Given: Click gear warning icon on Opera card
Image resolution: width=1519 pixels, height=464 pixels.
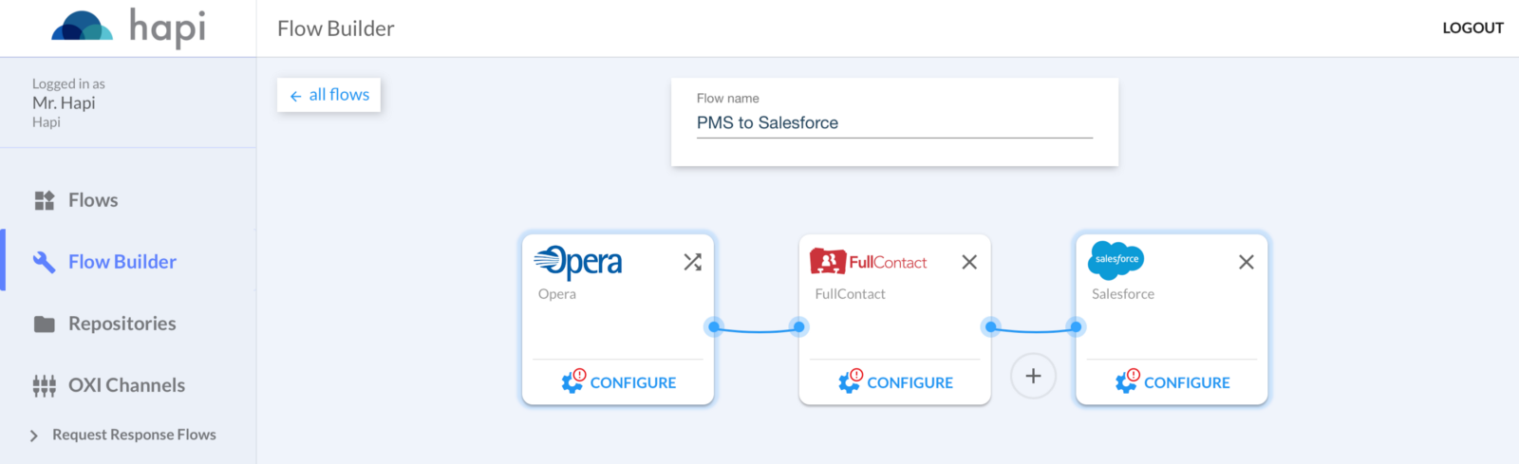Looking at the screenshot, I should click(x=573, y=380).
